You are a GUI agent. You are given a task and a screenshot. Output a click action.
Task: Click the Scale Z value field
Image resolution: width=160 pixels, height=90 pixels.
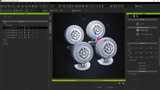click(153, 57)
